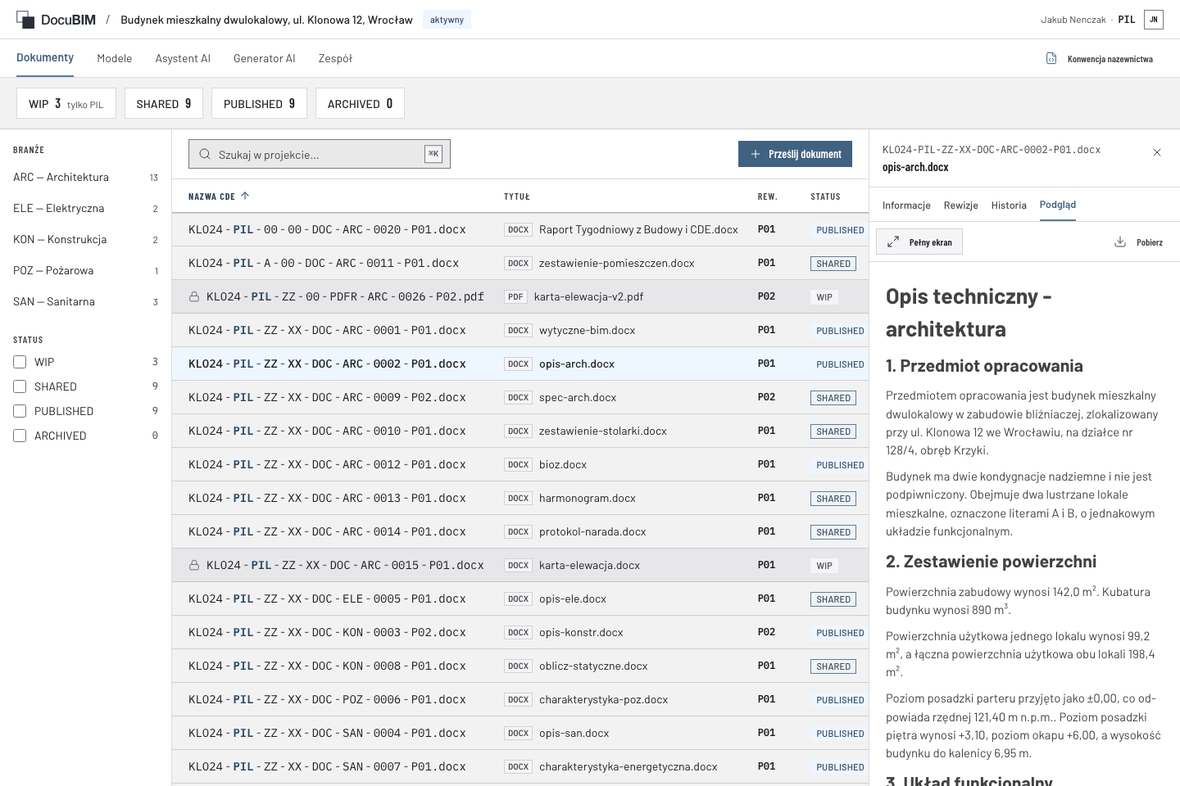
Task: Select the Informacje tab in preview panel
Action: 906,206
